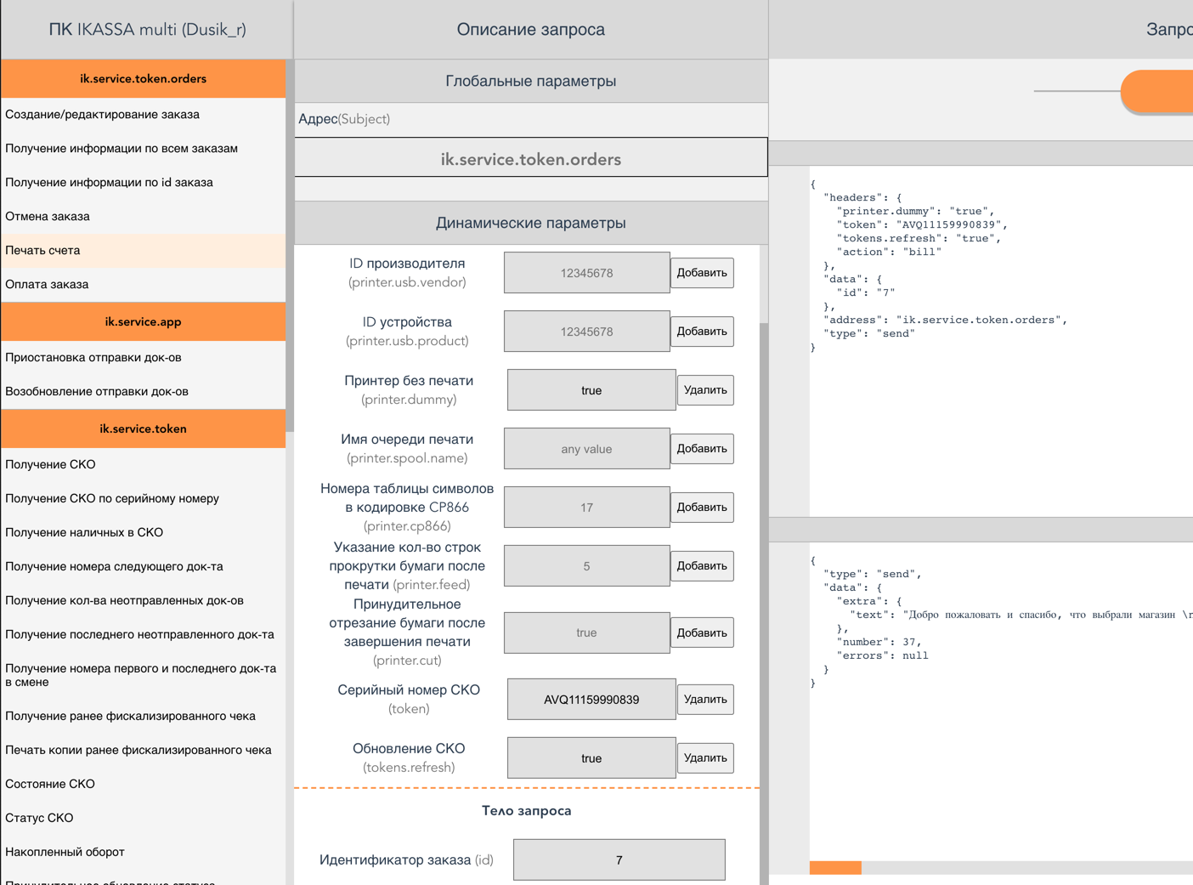
Task: Click Добавить for ID устройства
Action: [701, 332]
